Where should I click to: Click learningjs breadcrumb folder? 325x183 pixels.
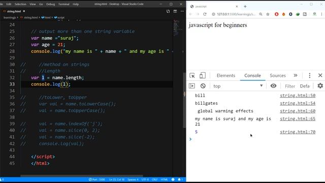10,17
